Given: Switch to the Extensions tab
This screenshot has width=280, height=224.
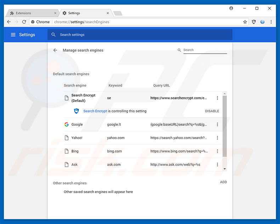Looking at the screenshot, I should tap(32, 13).
